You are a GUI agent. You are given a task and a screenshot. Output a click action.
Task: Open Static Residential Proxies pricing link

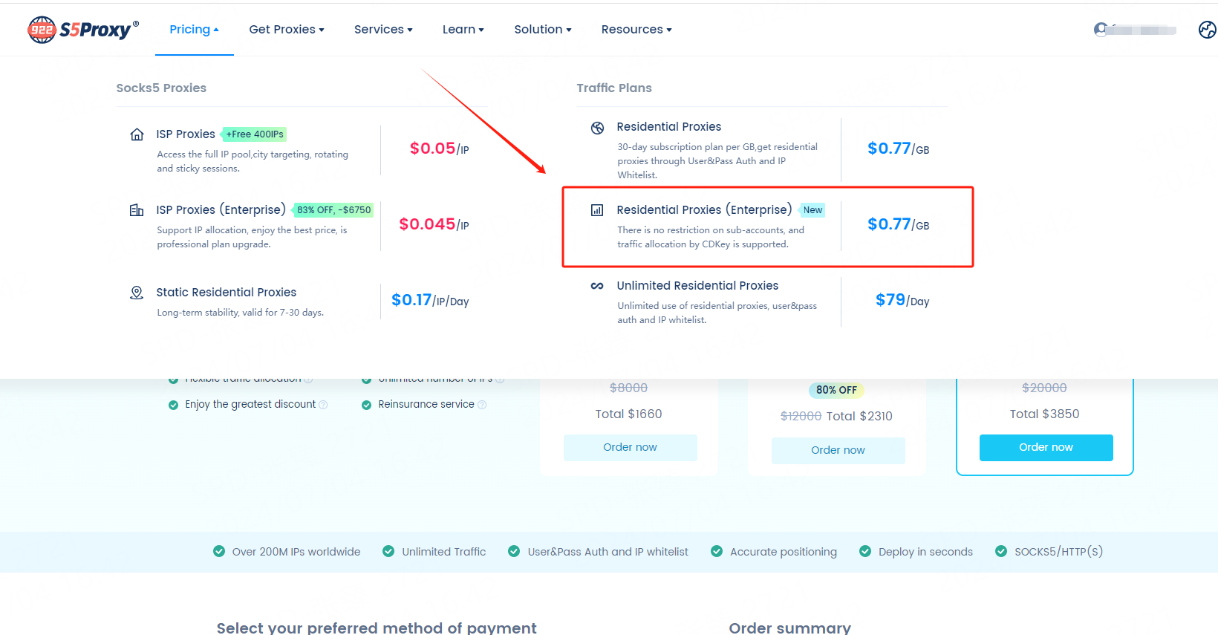pos(226,293)
